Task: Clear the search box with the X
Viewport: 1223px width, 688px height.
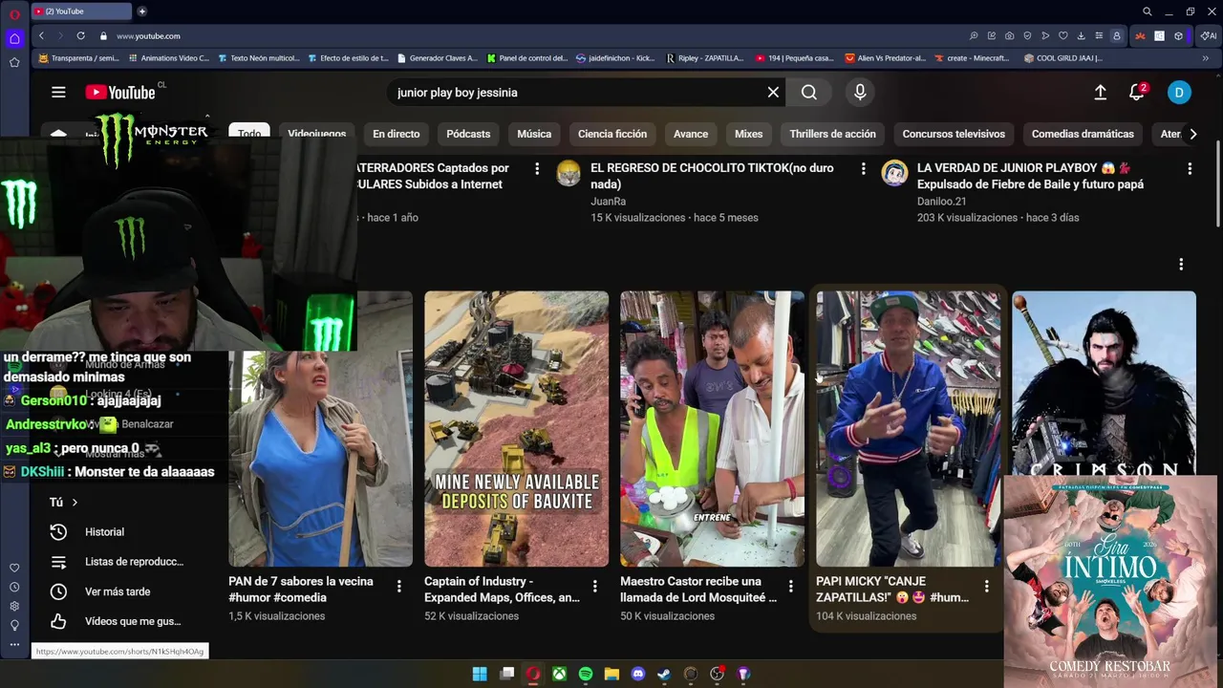Action: pos(773,93)
